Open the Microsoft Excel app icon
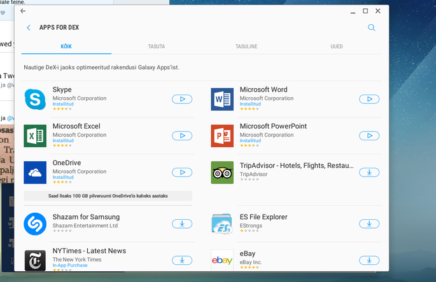The height and width of the screenshot is (282, 436). tap(35, 136)
